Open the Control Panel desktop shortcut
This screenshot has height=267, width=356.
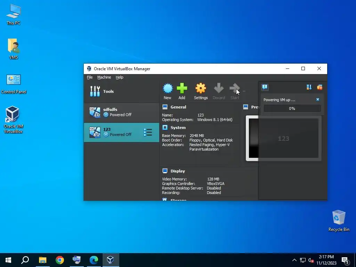(x=14, y=83)
